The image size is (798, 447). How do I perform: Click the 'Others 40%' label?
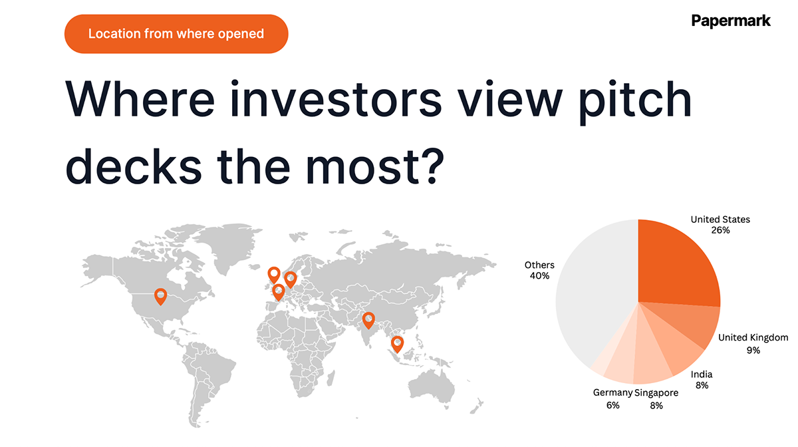539,270
